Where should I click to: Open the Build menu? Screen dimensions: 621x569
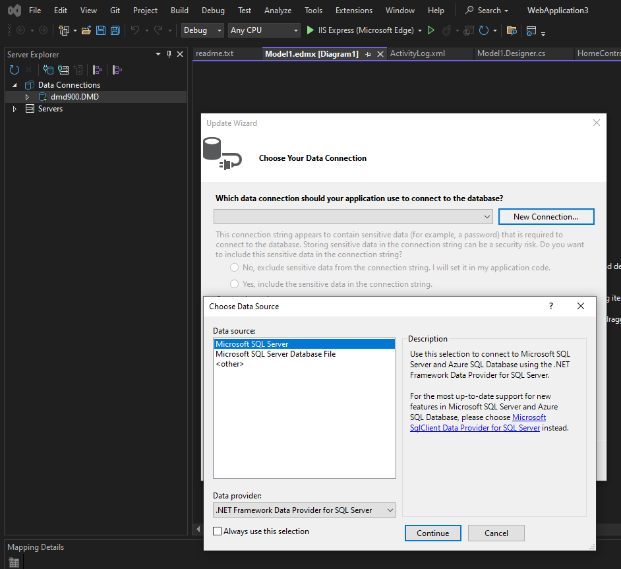179,11
